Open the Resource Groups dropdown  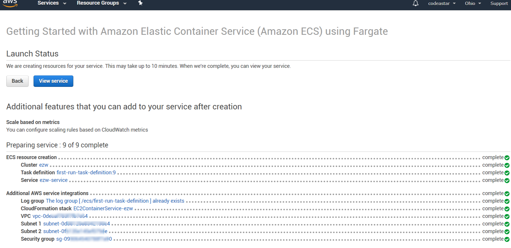(x=101, y=3)
